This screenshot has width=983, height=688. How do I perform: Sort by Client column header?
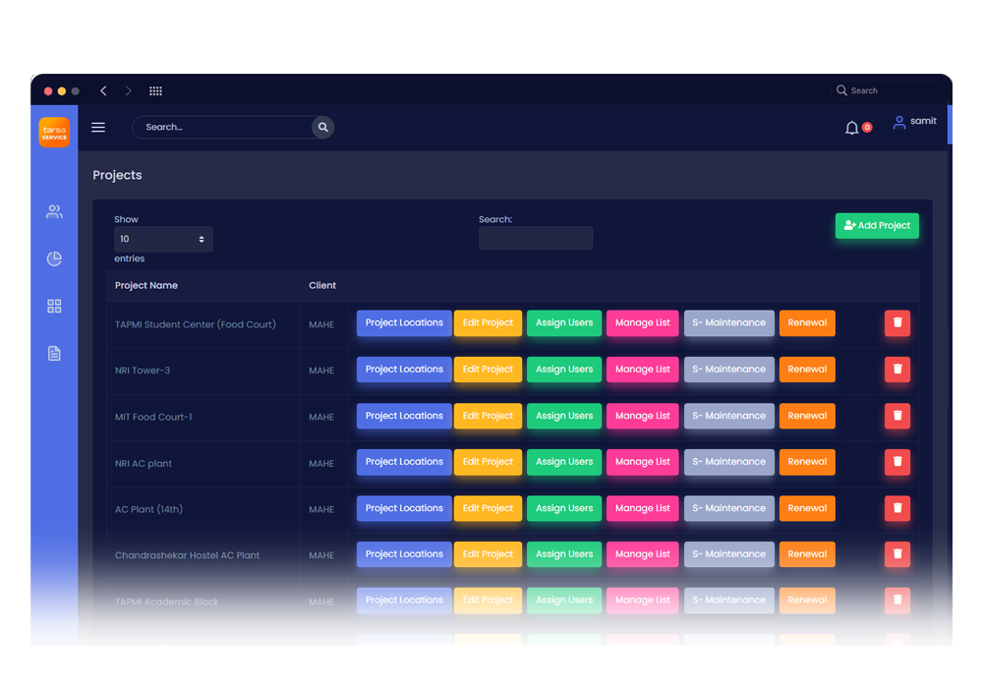tap(322, 286)
